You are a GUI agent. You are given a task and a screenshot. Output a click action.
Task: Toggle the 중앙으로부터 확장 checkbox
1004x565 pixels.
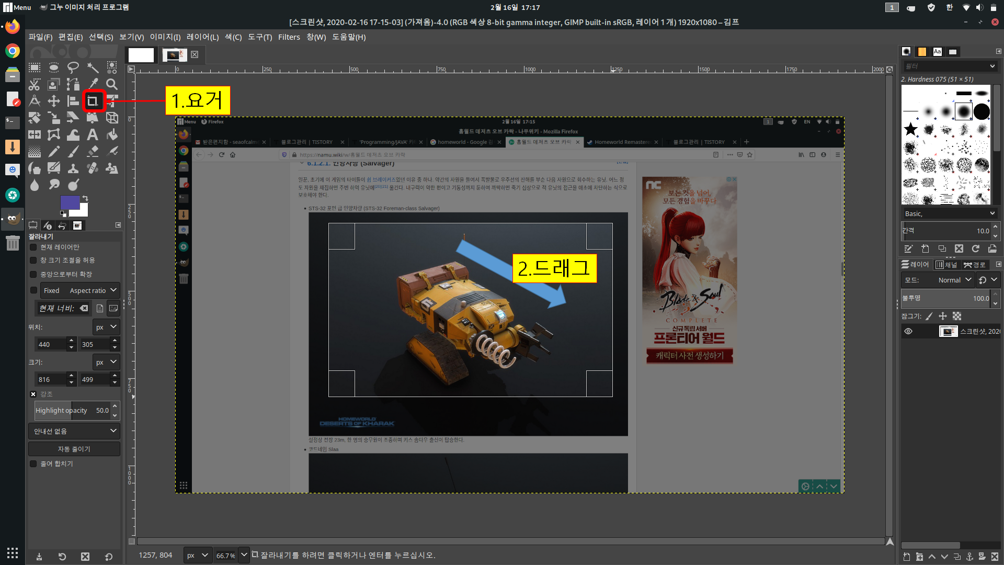coord(33,274)
